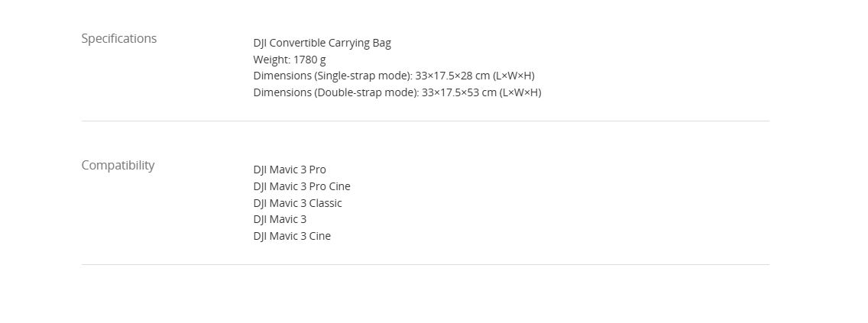
Task: Select the last entry, DJI Mavic 3 Cine
Action: pos(292,236)
